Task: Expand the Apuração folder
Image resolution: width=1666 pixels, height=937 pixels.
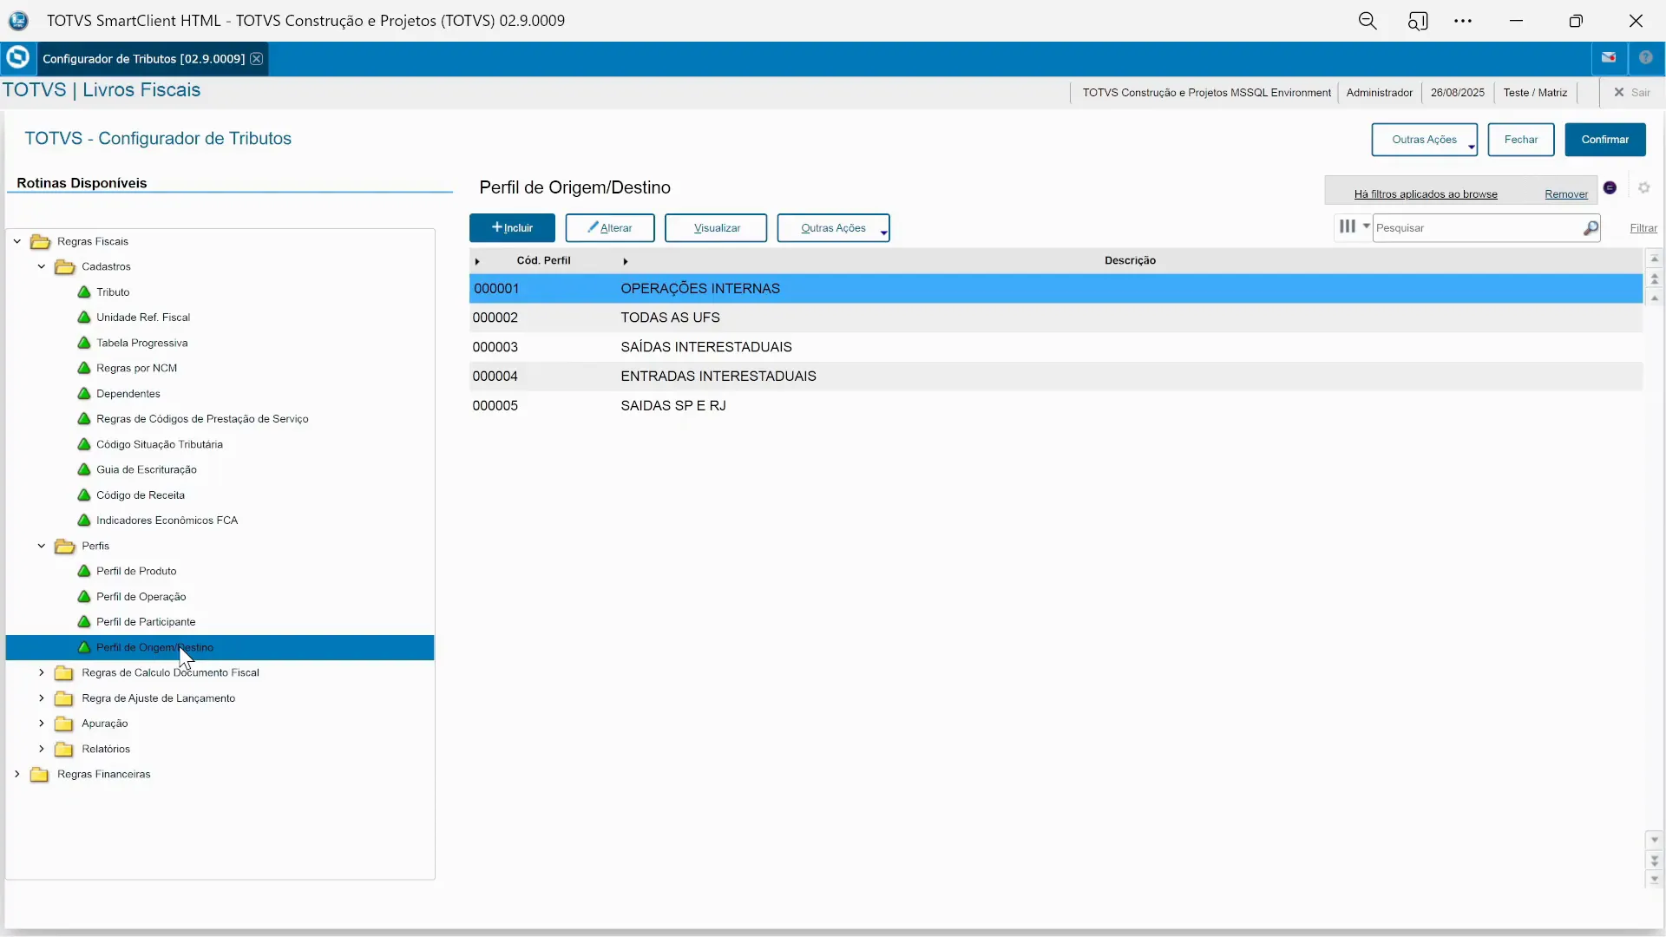Action: [41, 724]
